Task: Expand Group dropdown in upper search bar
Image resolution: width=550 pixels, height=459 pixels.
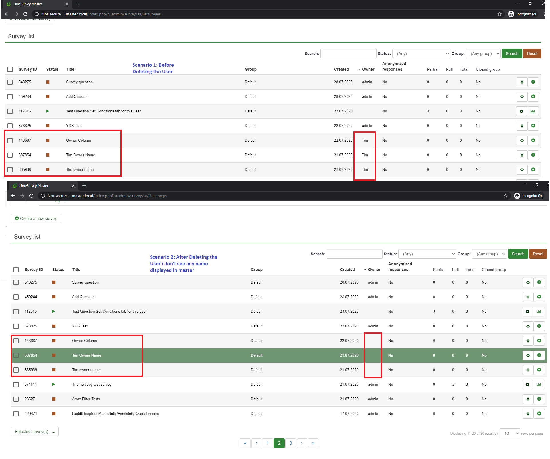Action: pos(483,54)
